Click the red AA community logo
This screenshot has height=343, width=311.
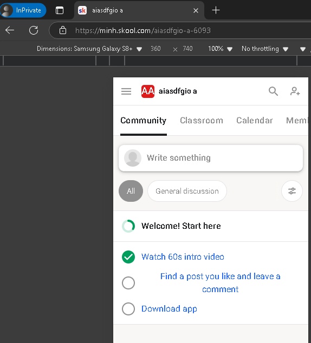click(x=148, y=91)
